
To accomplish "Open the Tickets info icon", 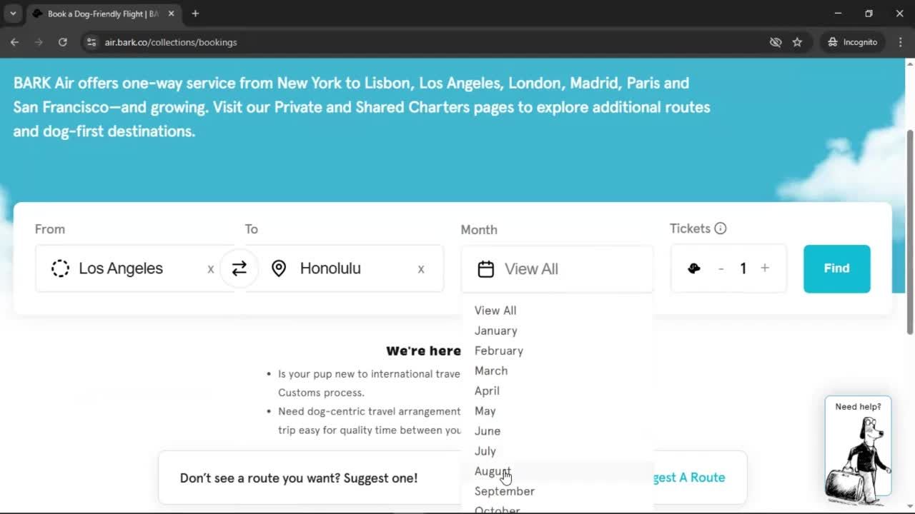I will (x=721, y=228).
